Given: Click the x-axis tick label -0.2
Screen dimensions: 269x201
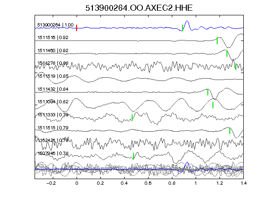Looking at the screenshot, I should pos(51,183).
